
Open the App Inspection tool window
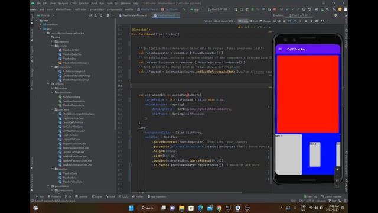(x=157, y=196)
